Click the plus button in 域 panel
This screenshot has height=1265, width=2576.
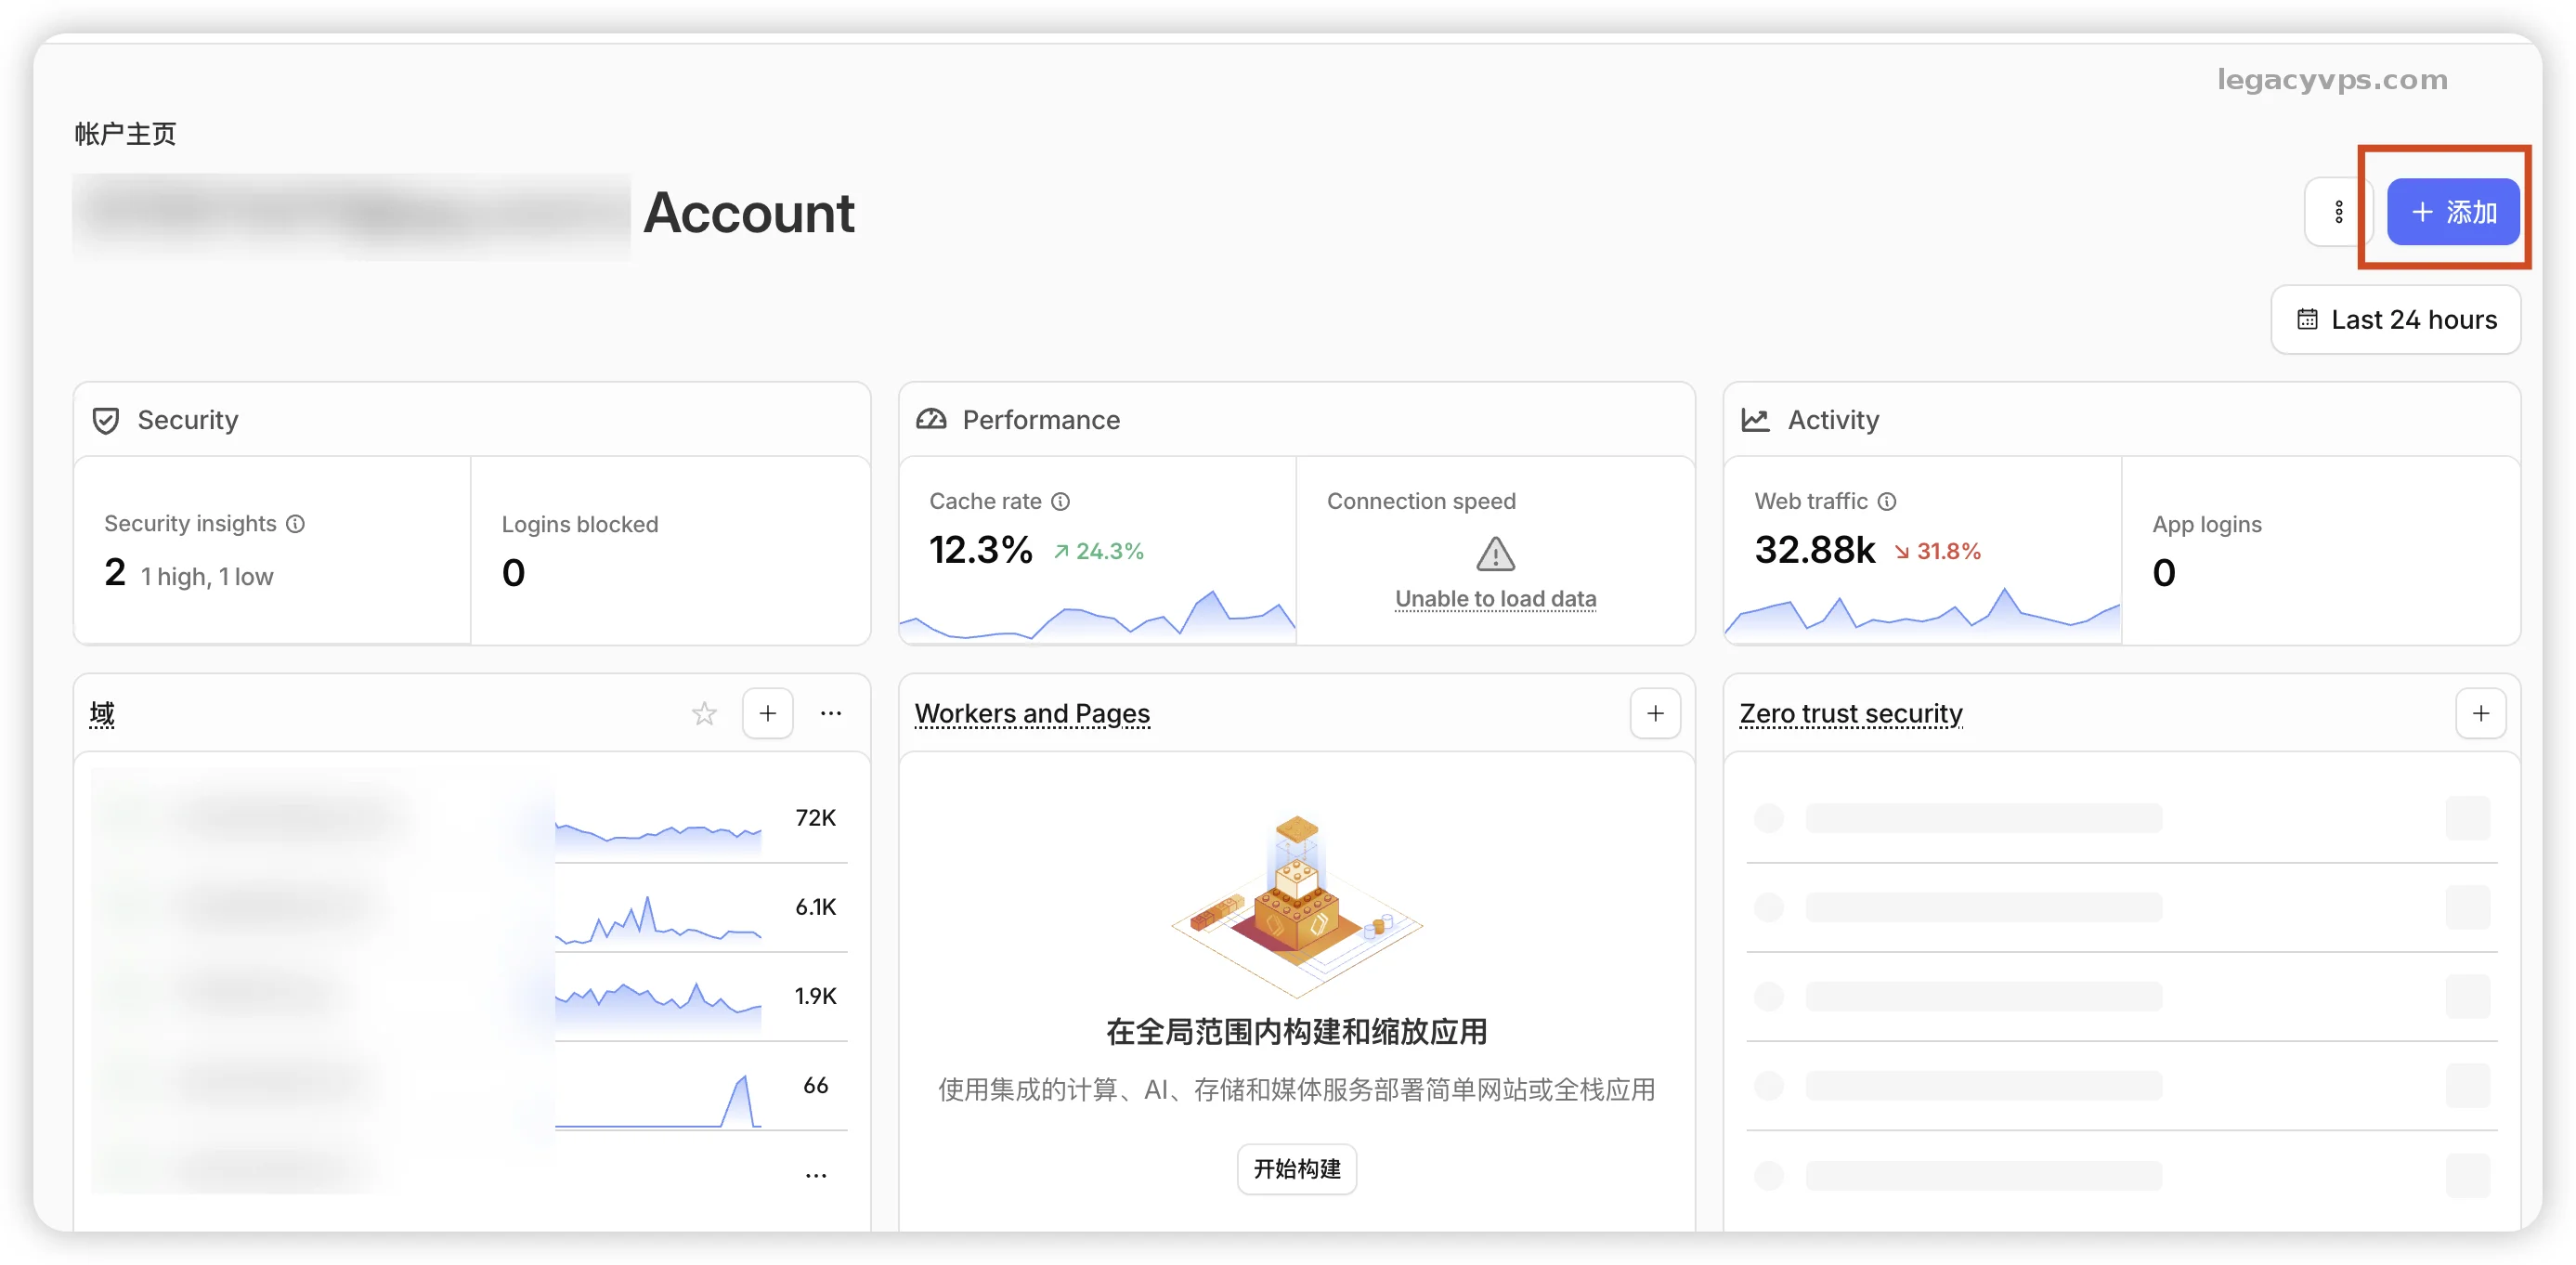coord(767,714)
